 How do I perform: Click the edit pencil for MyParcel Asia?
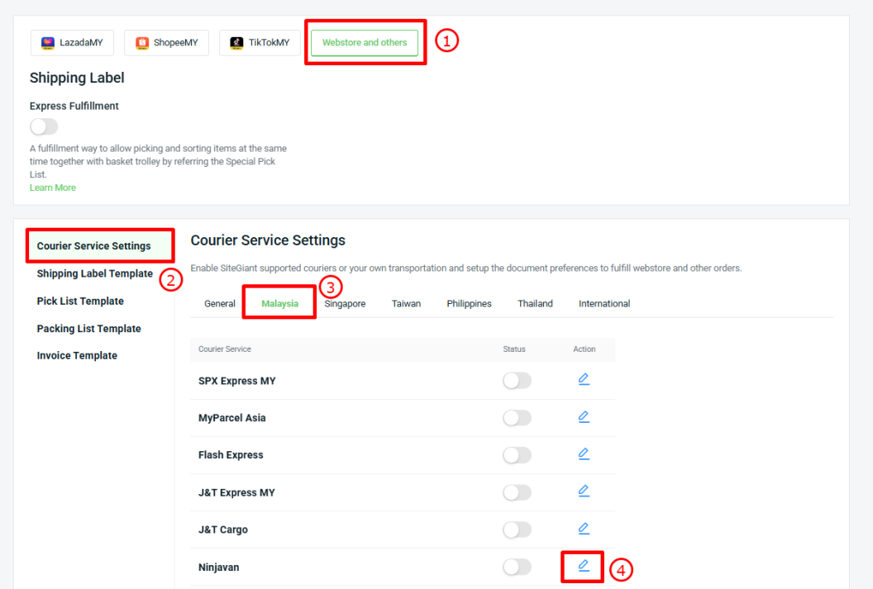coord(583,417)
